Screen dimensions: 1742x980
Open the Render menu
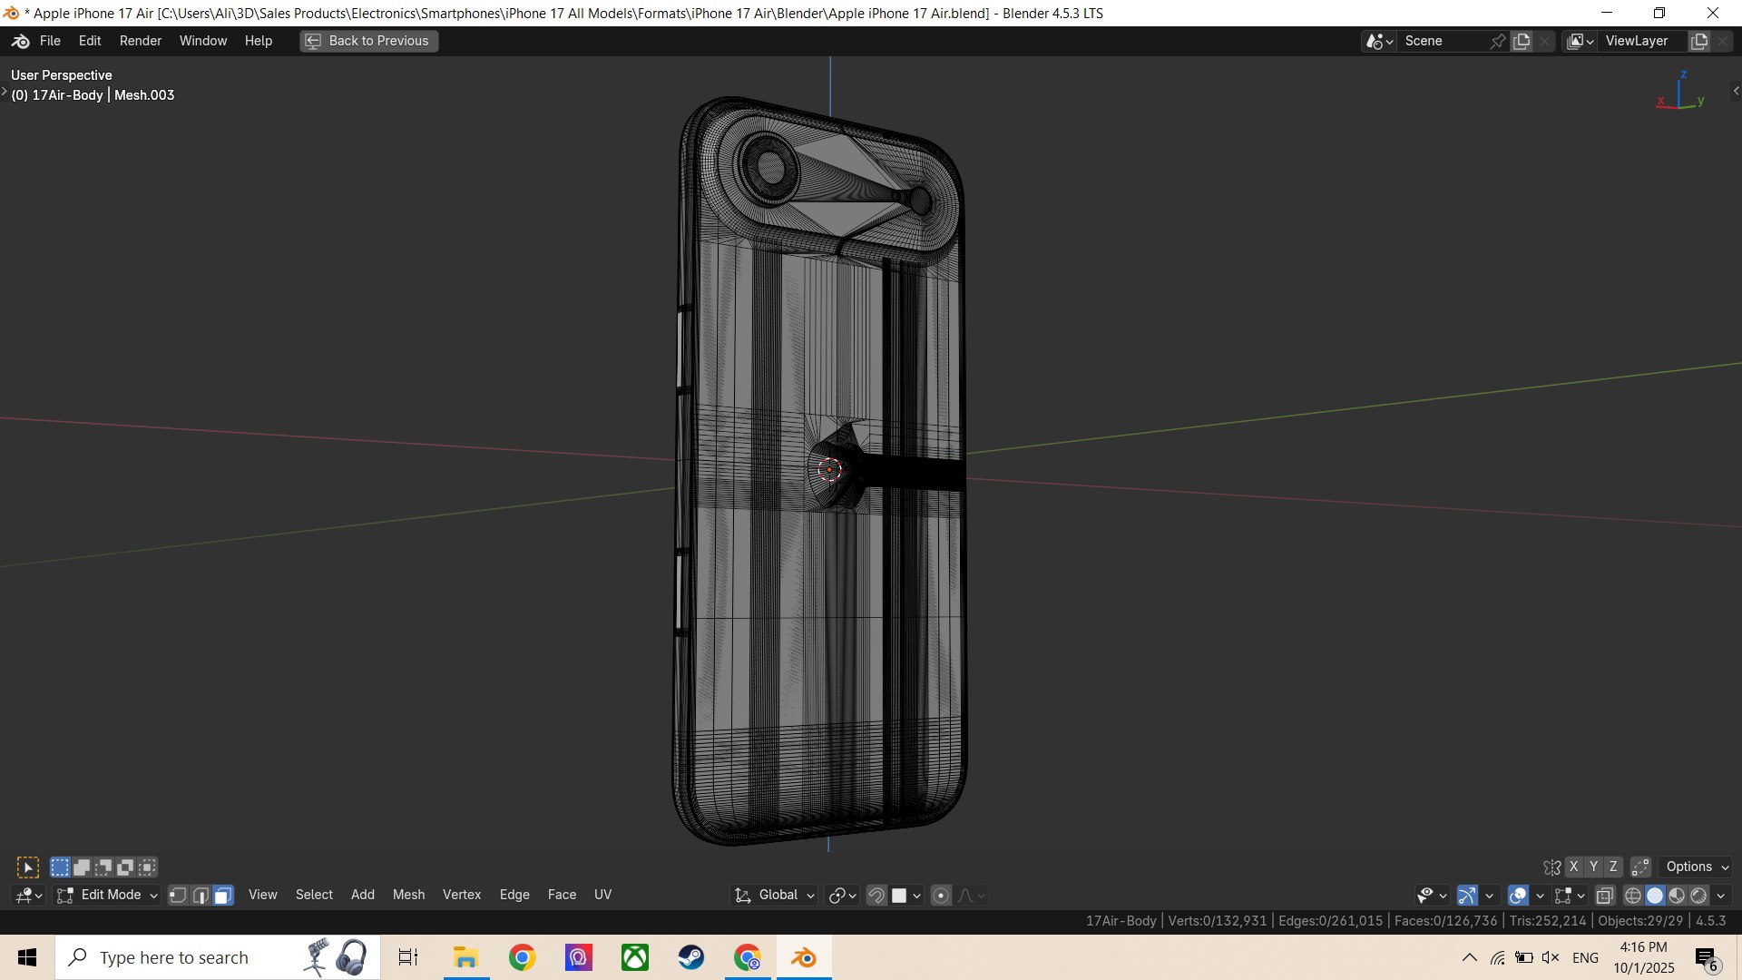click(141, 41)
